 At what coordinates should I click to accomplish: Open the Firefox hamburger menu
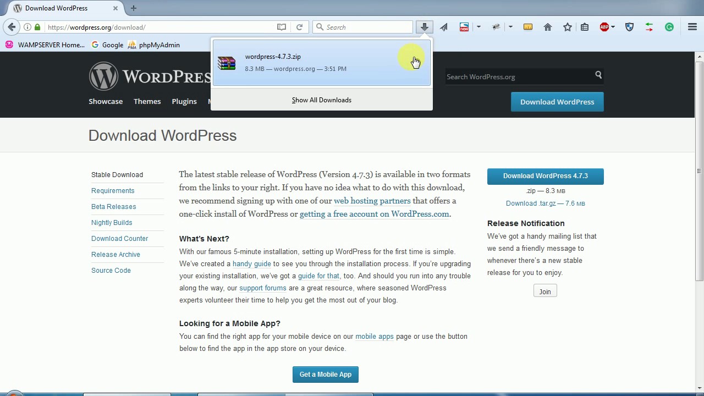[x=692, y=27]
